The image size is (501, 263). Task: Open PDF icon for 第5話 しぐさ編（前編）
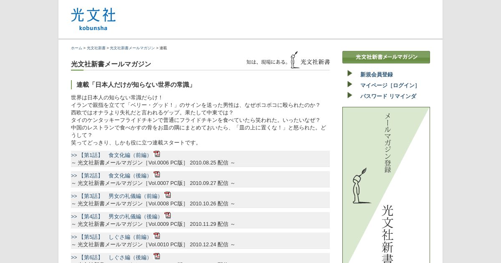[157, 236]
